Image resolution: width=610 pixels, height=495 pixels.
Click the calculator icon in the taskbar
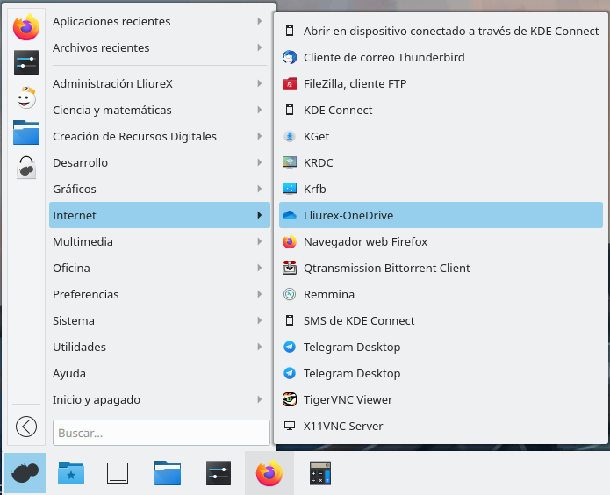(x=319, y=474)
